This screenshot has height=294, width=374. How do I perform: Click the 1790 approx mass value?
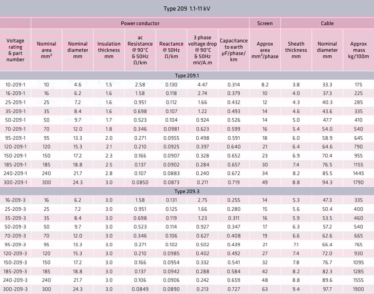click(x=358, y=182)
